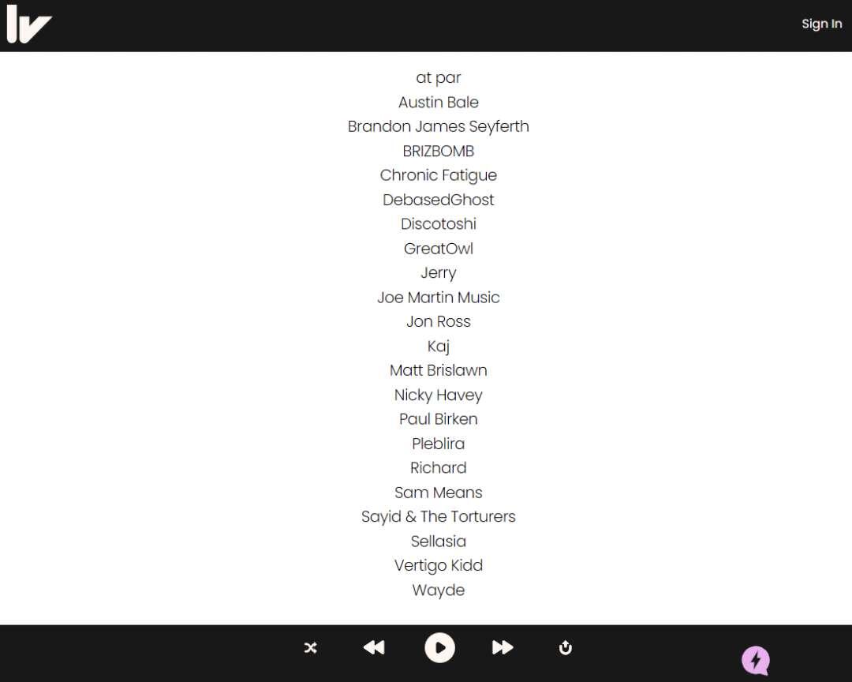Open artist Chronic Fatigue
The image size is (852, 682).
[439, 175]
